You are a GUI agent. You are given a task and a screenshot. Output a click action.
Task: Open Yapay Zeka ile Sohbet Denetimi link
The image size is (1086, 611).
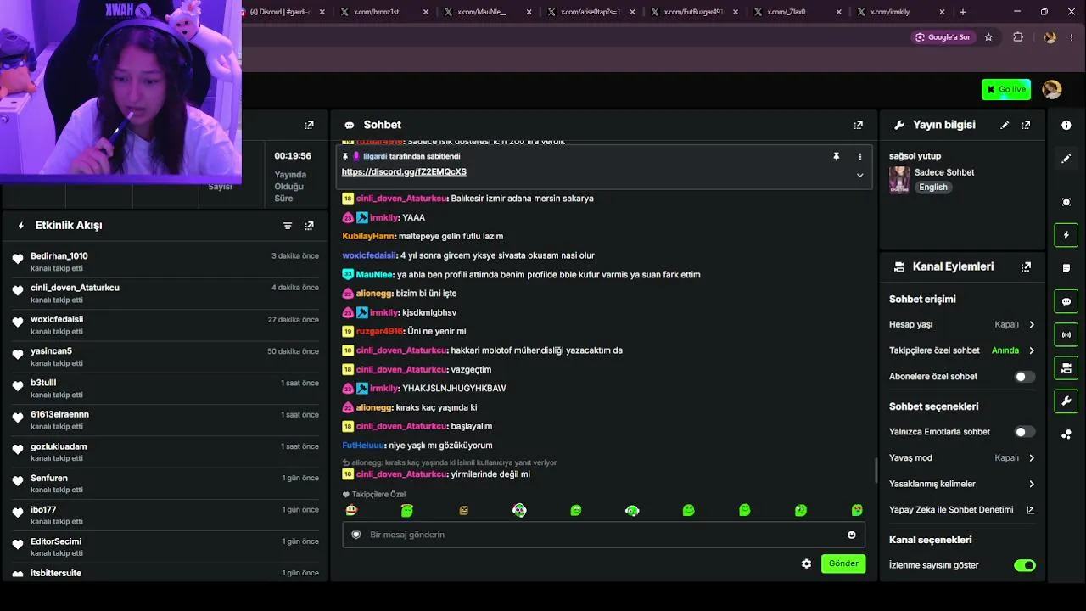(x=962, y=510)
